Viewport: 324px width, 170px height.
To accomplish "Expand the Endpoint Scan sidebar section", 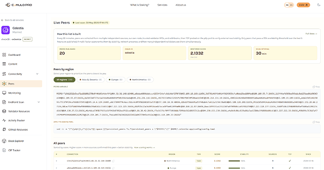I will click(x=39, y=102).
